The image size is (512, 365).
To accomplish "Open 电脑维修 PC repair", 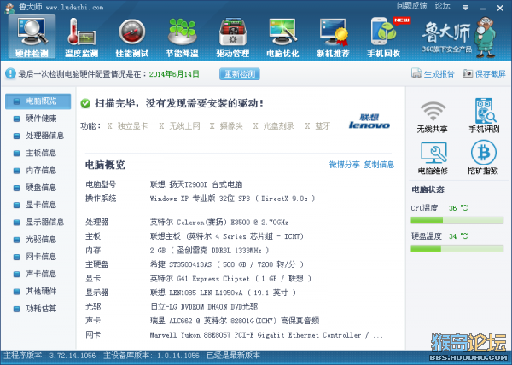I will point(433,158).
